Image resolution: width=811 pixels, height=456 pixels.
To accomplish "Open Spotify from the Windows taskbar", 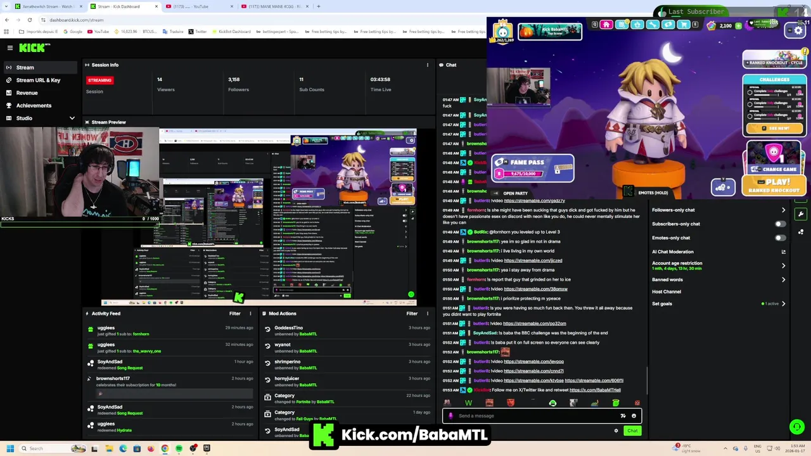I will coord(179,448).
